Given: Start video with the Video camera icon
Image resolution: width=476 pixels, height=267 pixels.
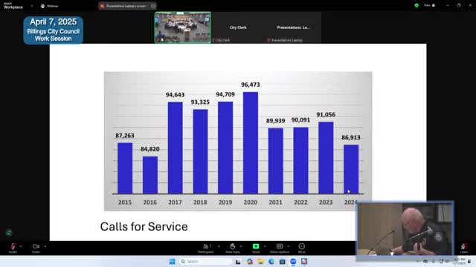Looking at the screenshot, I should 36,246.
